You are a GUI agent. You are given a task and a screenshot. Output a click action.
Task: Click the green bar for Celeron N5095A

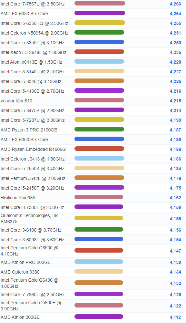tap(99, 32)
